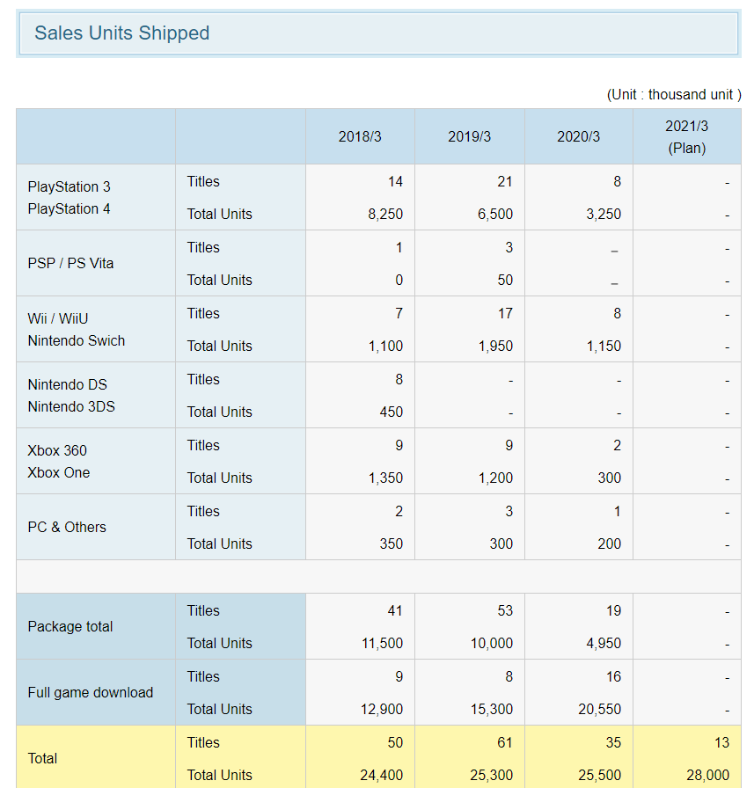Click the 'Total' label in the yellow row
This screenshot has width=754, height=788.
(42, 758)
